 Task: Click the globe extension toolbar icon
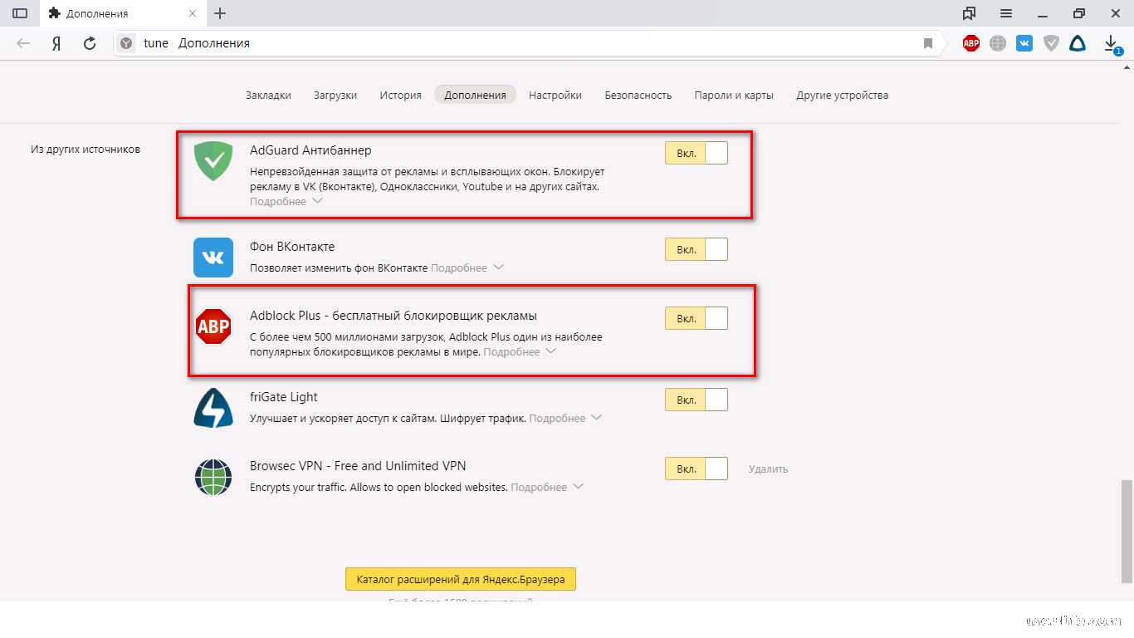pos(998,43)
